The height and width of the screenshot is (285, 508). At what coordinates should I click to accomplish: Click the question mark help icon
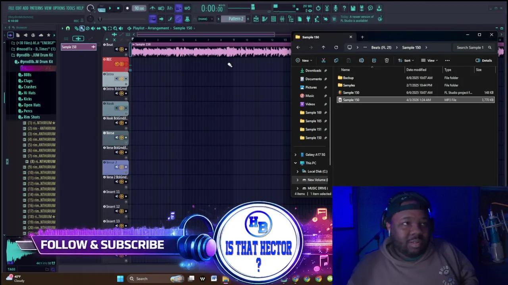coord(344,8)
